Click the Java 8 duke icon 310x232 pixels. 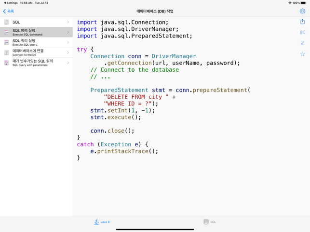(96, 222)
